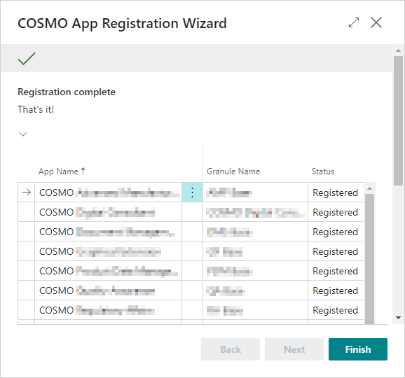The image size is (405, 378).
Task: Sort by the App Name column header
Action: 62,171
